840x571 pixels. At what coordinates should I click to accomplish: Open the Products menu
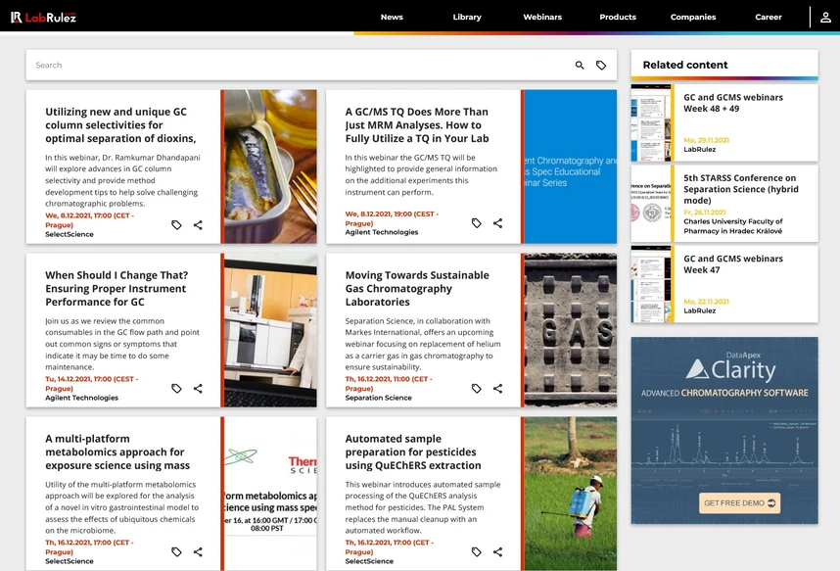tap(618, 18)
